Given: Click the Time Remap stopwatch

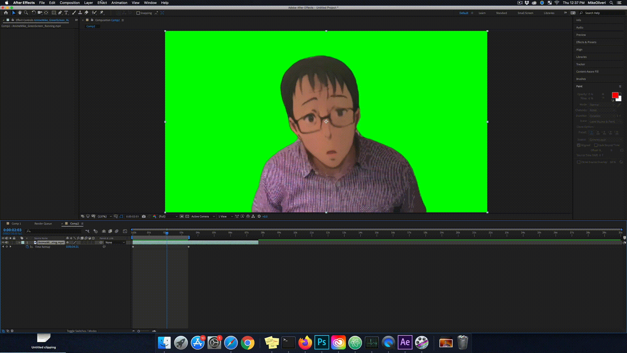Looking at the screenshot, I should pyautogui.click(x=27, y=247).
